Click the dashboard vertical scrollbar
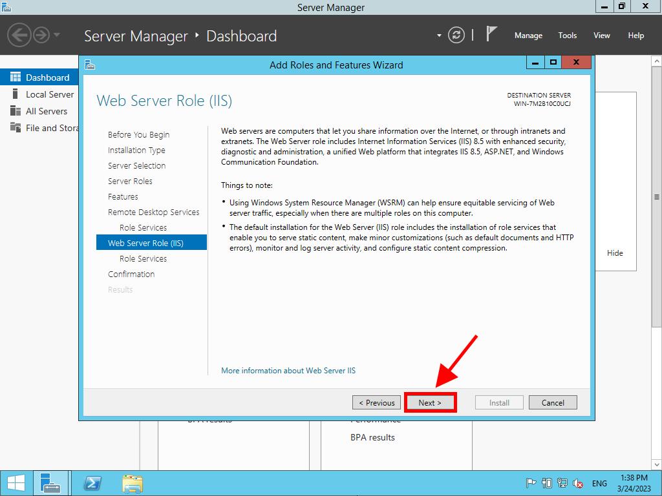The height and width of the screenshot is (496, 662). (657, 197)
